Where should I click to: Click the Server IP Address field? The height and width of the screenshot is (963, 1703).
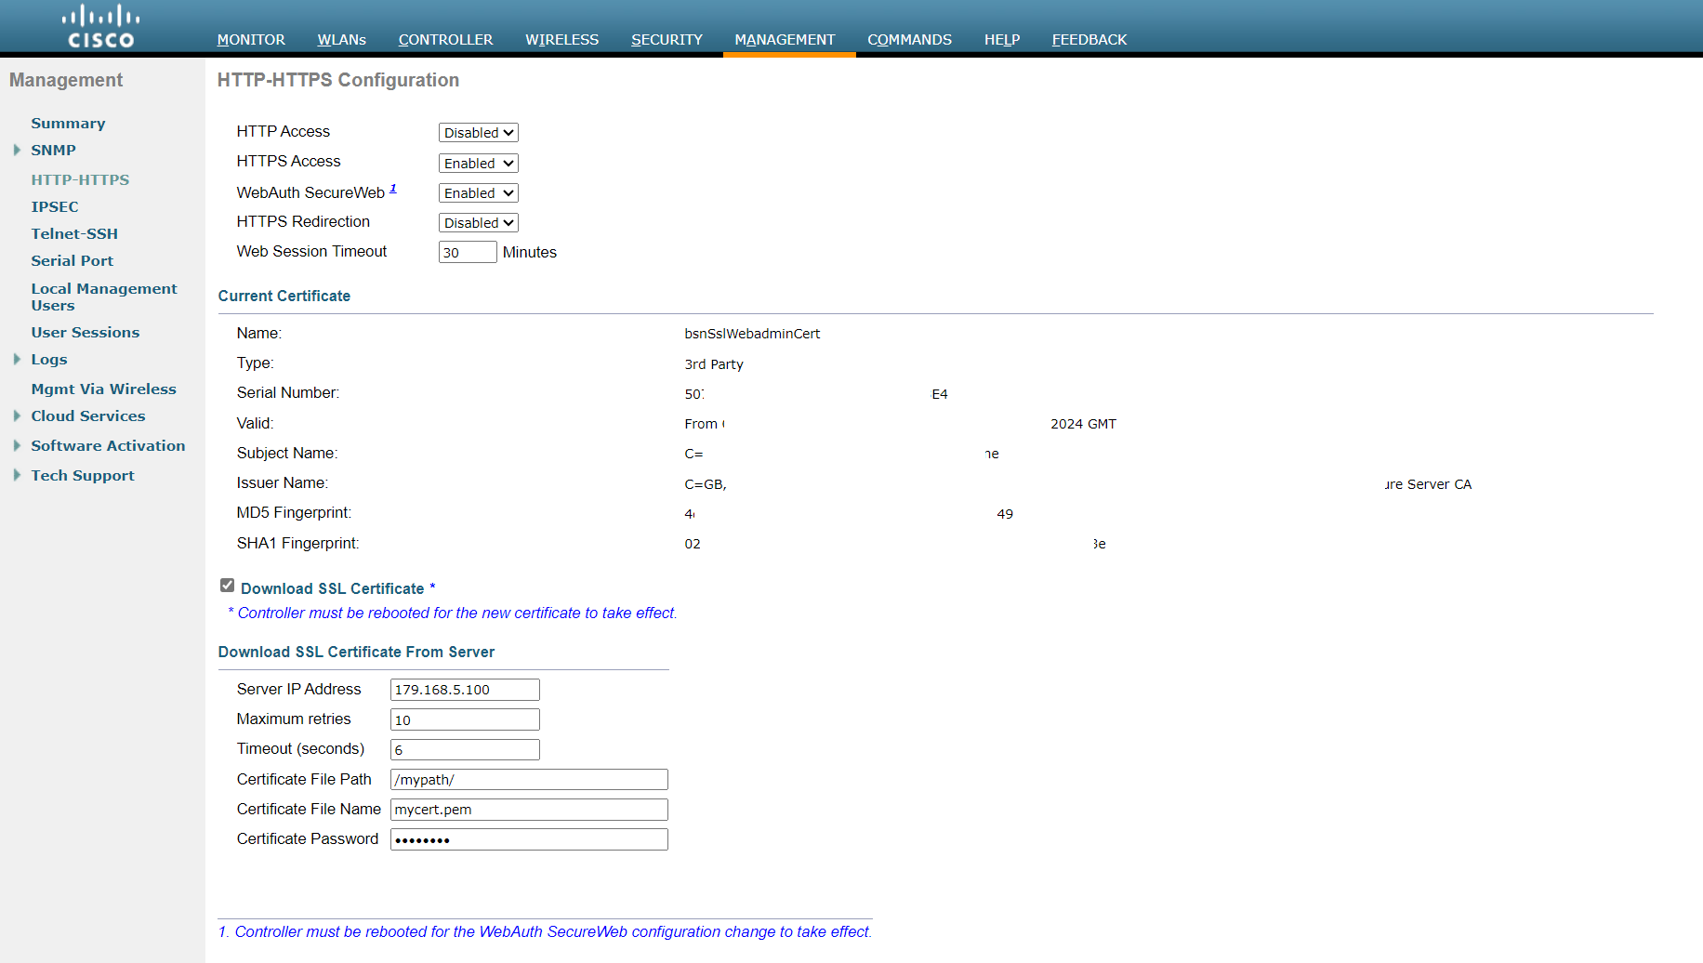coord(465,690)
